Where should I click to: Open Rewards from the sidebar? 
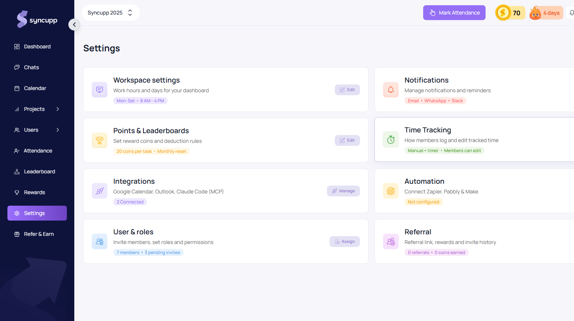pos(37,192)
